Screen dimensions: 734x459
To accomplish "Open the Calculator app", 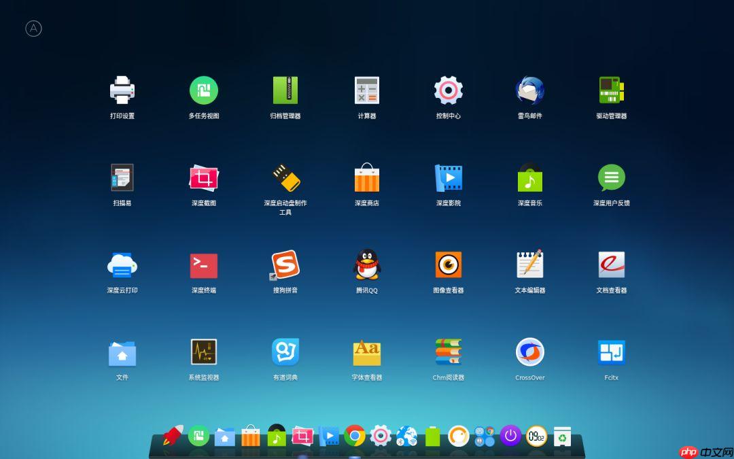I will point(367,88).
